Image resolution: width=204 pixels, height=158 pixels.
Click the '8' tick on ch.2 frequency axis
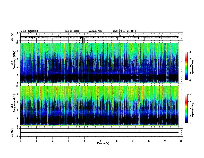click(x=18, y=94)
